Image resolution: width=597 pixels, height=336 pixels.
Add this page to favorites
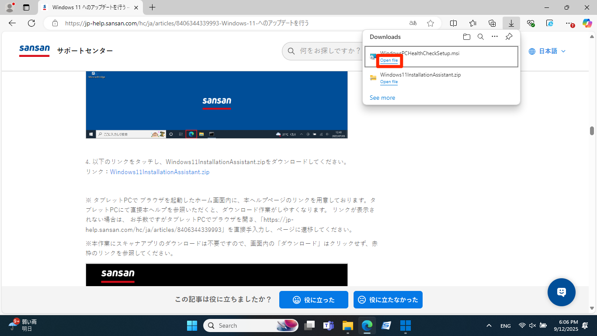[430, 23]
